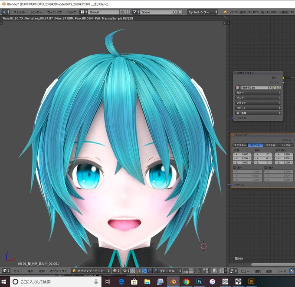295x287 pixels.
Task: Open the image source dropdown in texture node
Action: (x=258, y=113)
